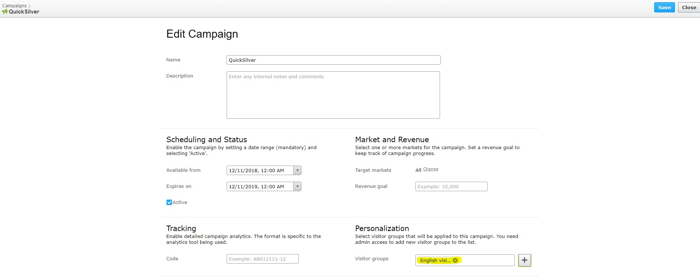Click the breadcrumb chevron after Campaigns

[x=30, y=6]
